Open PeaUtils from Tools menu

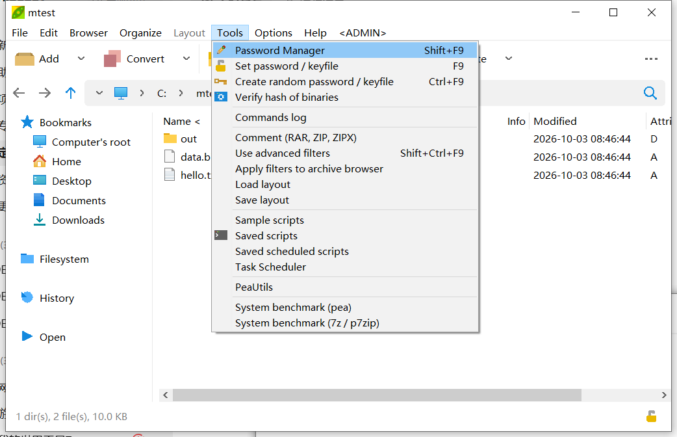click(345, 287)
